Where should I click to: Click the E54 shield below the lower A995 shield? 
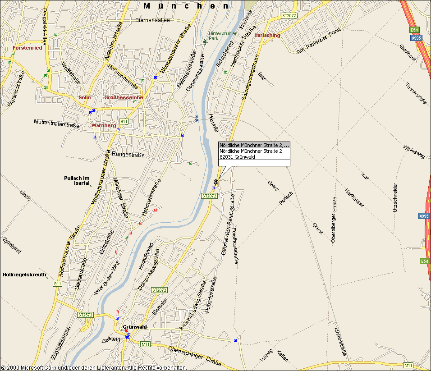425,261
